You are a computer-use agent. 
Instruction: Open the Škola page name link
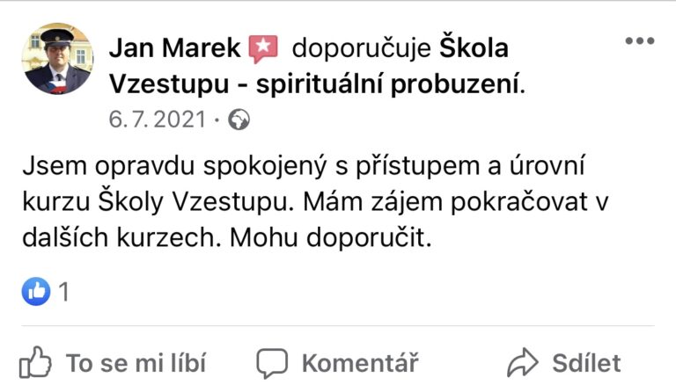pos(474,47)
